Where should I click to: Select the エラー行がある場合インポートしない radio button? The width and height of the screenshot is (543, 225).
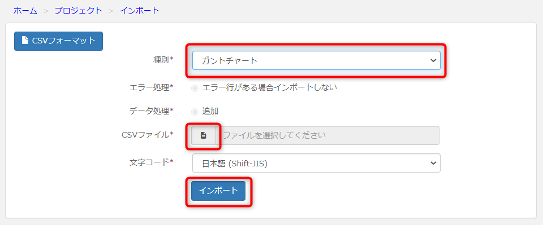[x=195, y=88]
